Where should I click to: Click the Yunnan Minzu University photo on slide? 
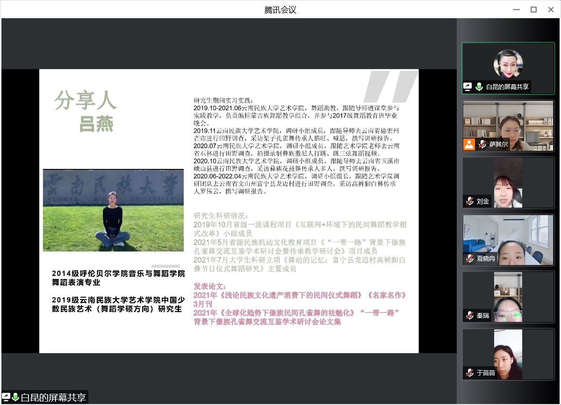point(113,210)
